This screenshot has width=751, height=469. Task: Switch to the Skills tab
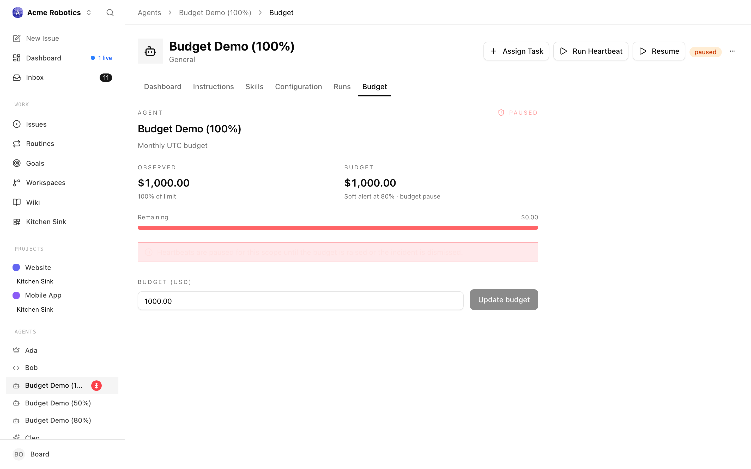point(254,87)
